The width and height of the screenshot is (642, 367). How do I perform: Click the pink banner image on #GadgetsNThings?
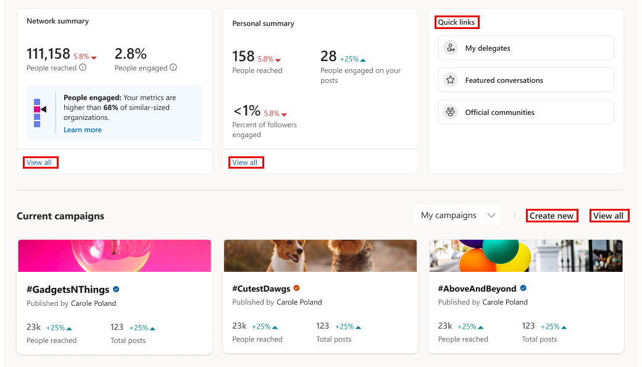pyautogui.click(x=115, y=256)
